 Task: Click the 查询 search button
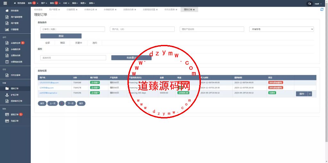click(61, 36)
